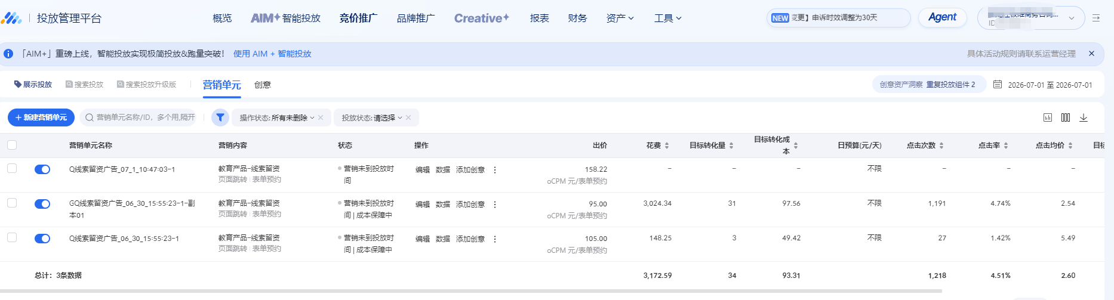Sort by 花费 column arrows
1114x300 pixels.
point(667,146)
